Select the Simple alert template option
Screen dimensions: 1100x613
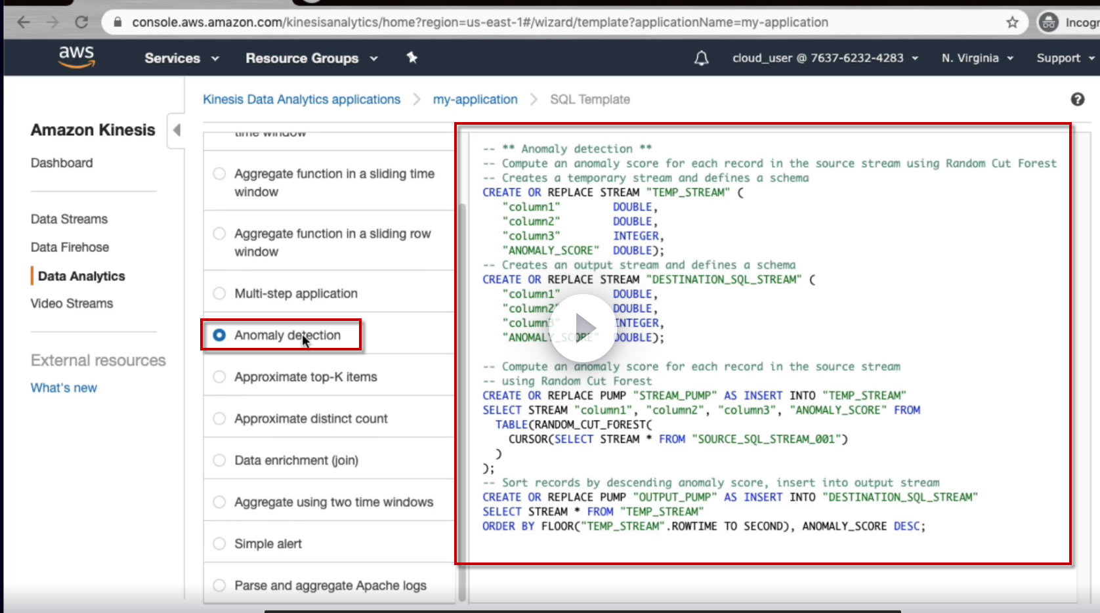[219, 543]
